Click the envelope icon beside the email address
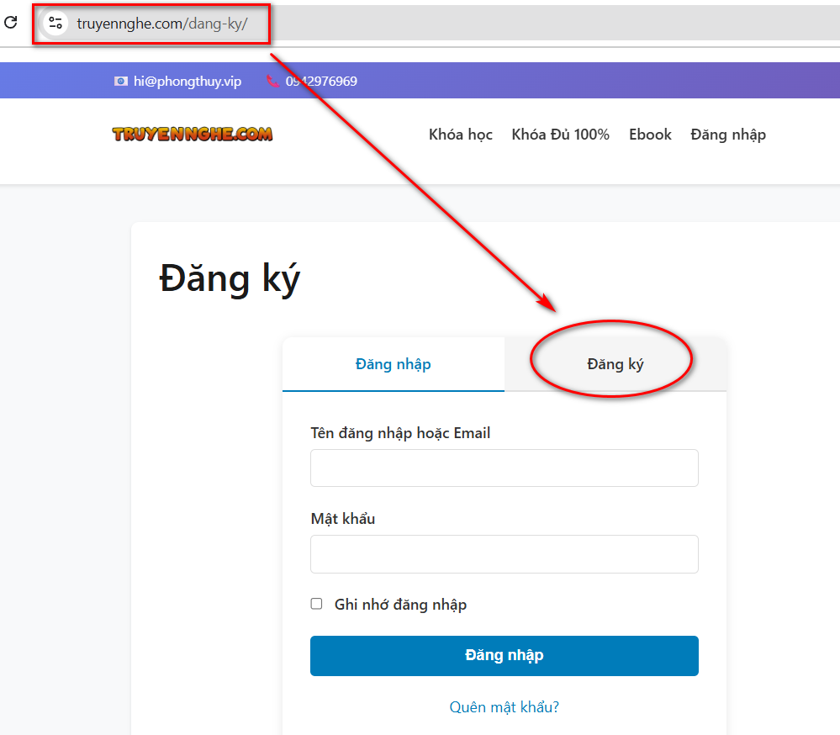 click(121, 82)
